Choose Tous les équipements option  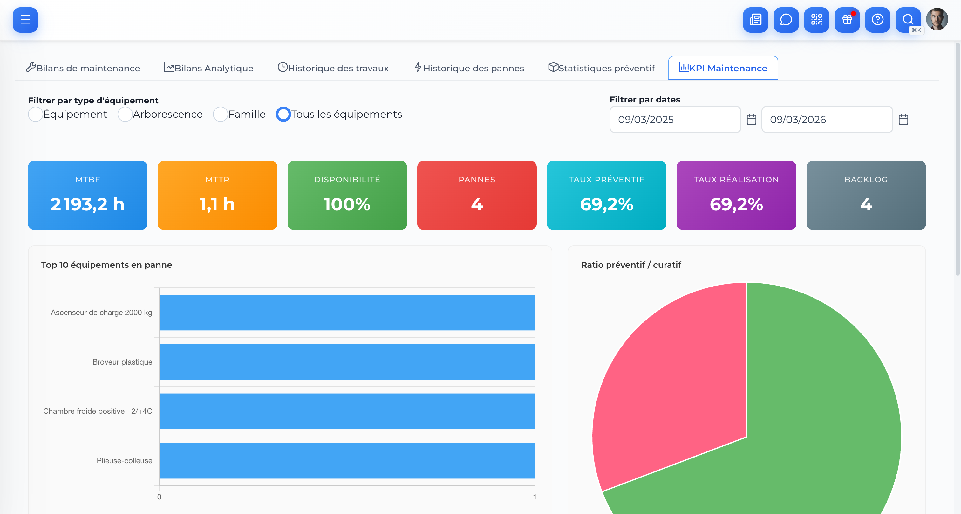point(283,114)
